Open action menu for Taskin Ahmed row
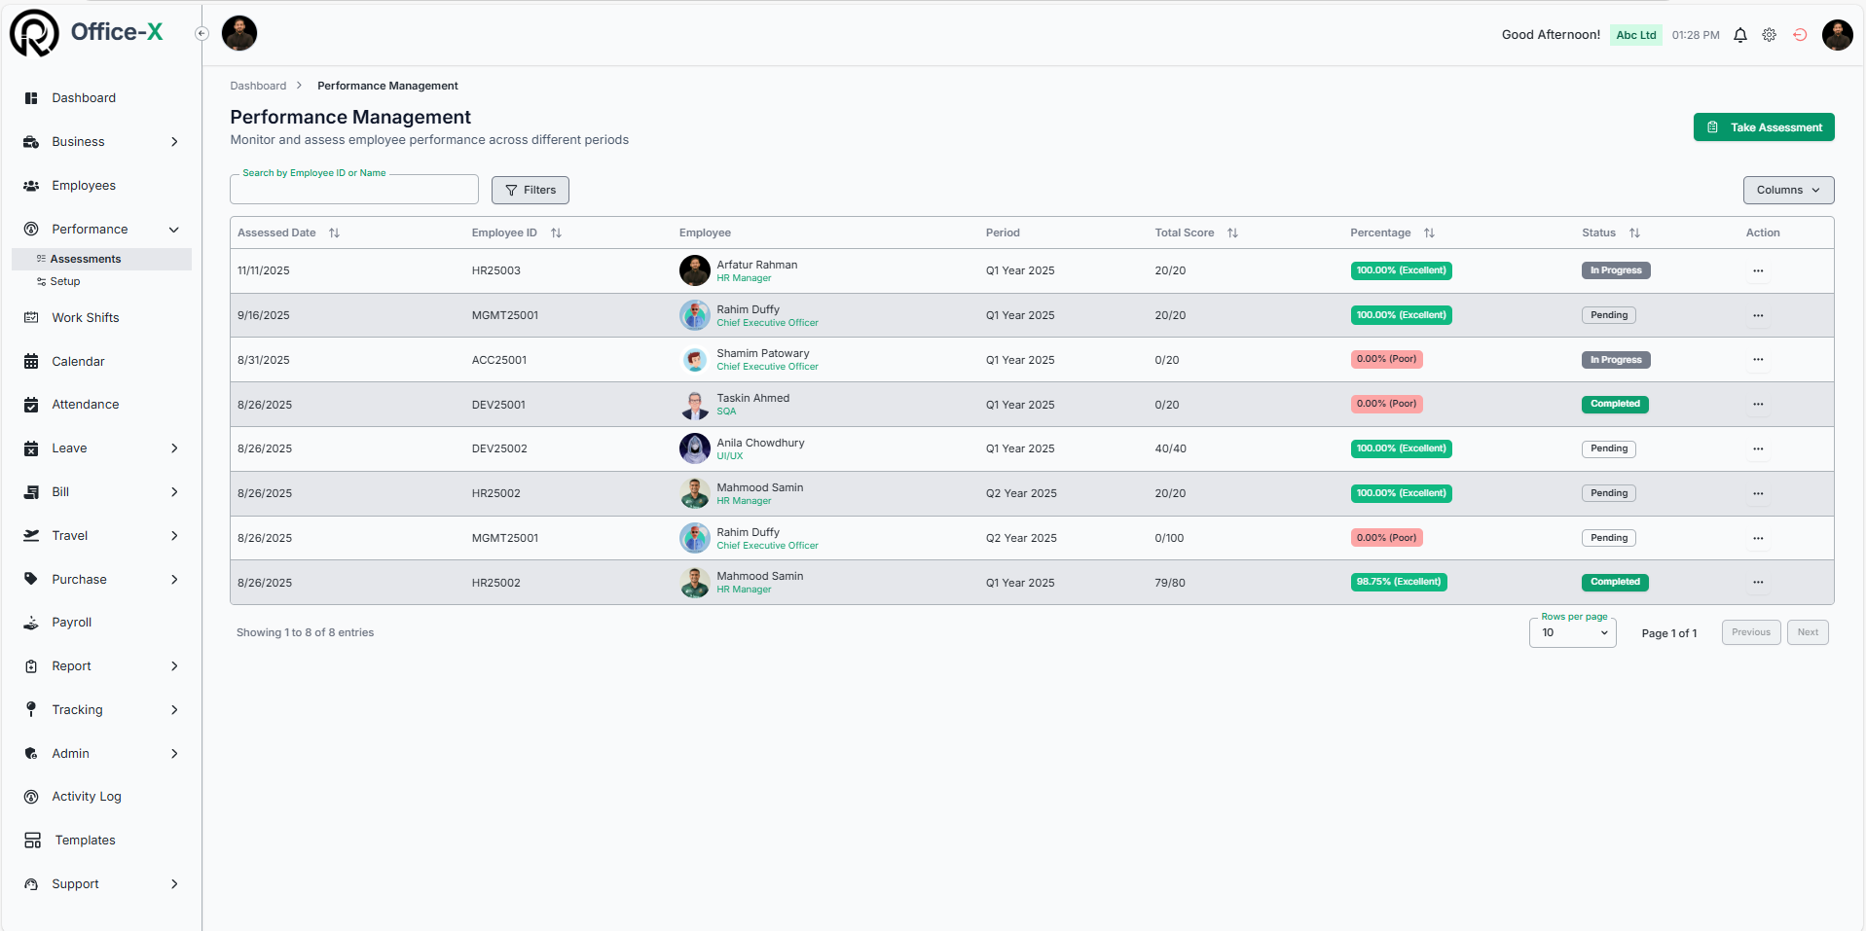Viewport: 1866px width, 931px height. coord(1758,405)
